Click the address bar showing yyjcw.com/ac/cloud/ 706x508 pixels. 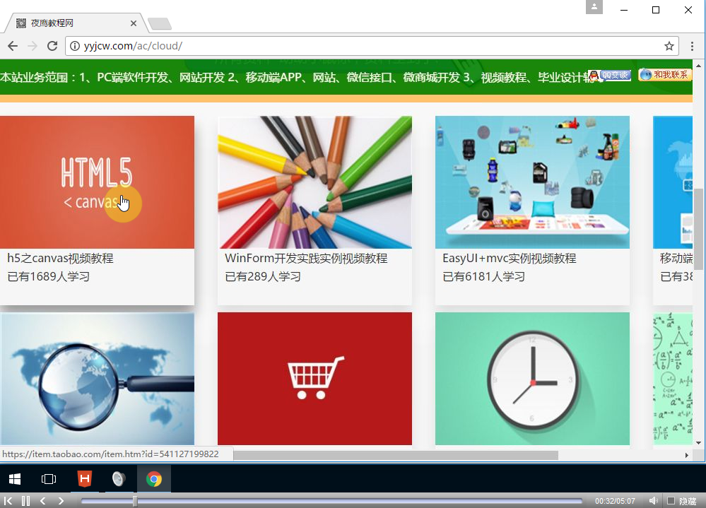pos(353,46)
